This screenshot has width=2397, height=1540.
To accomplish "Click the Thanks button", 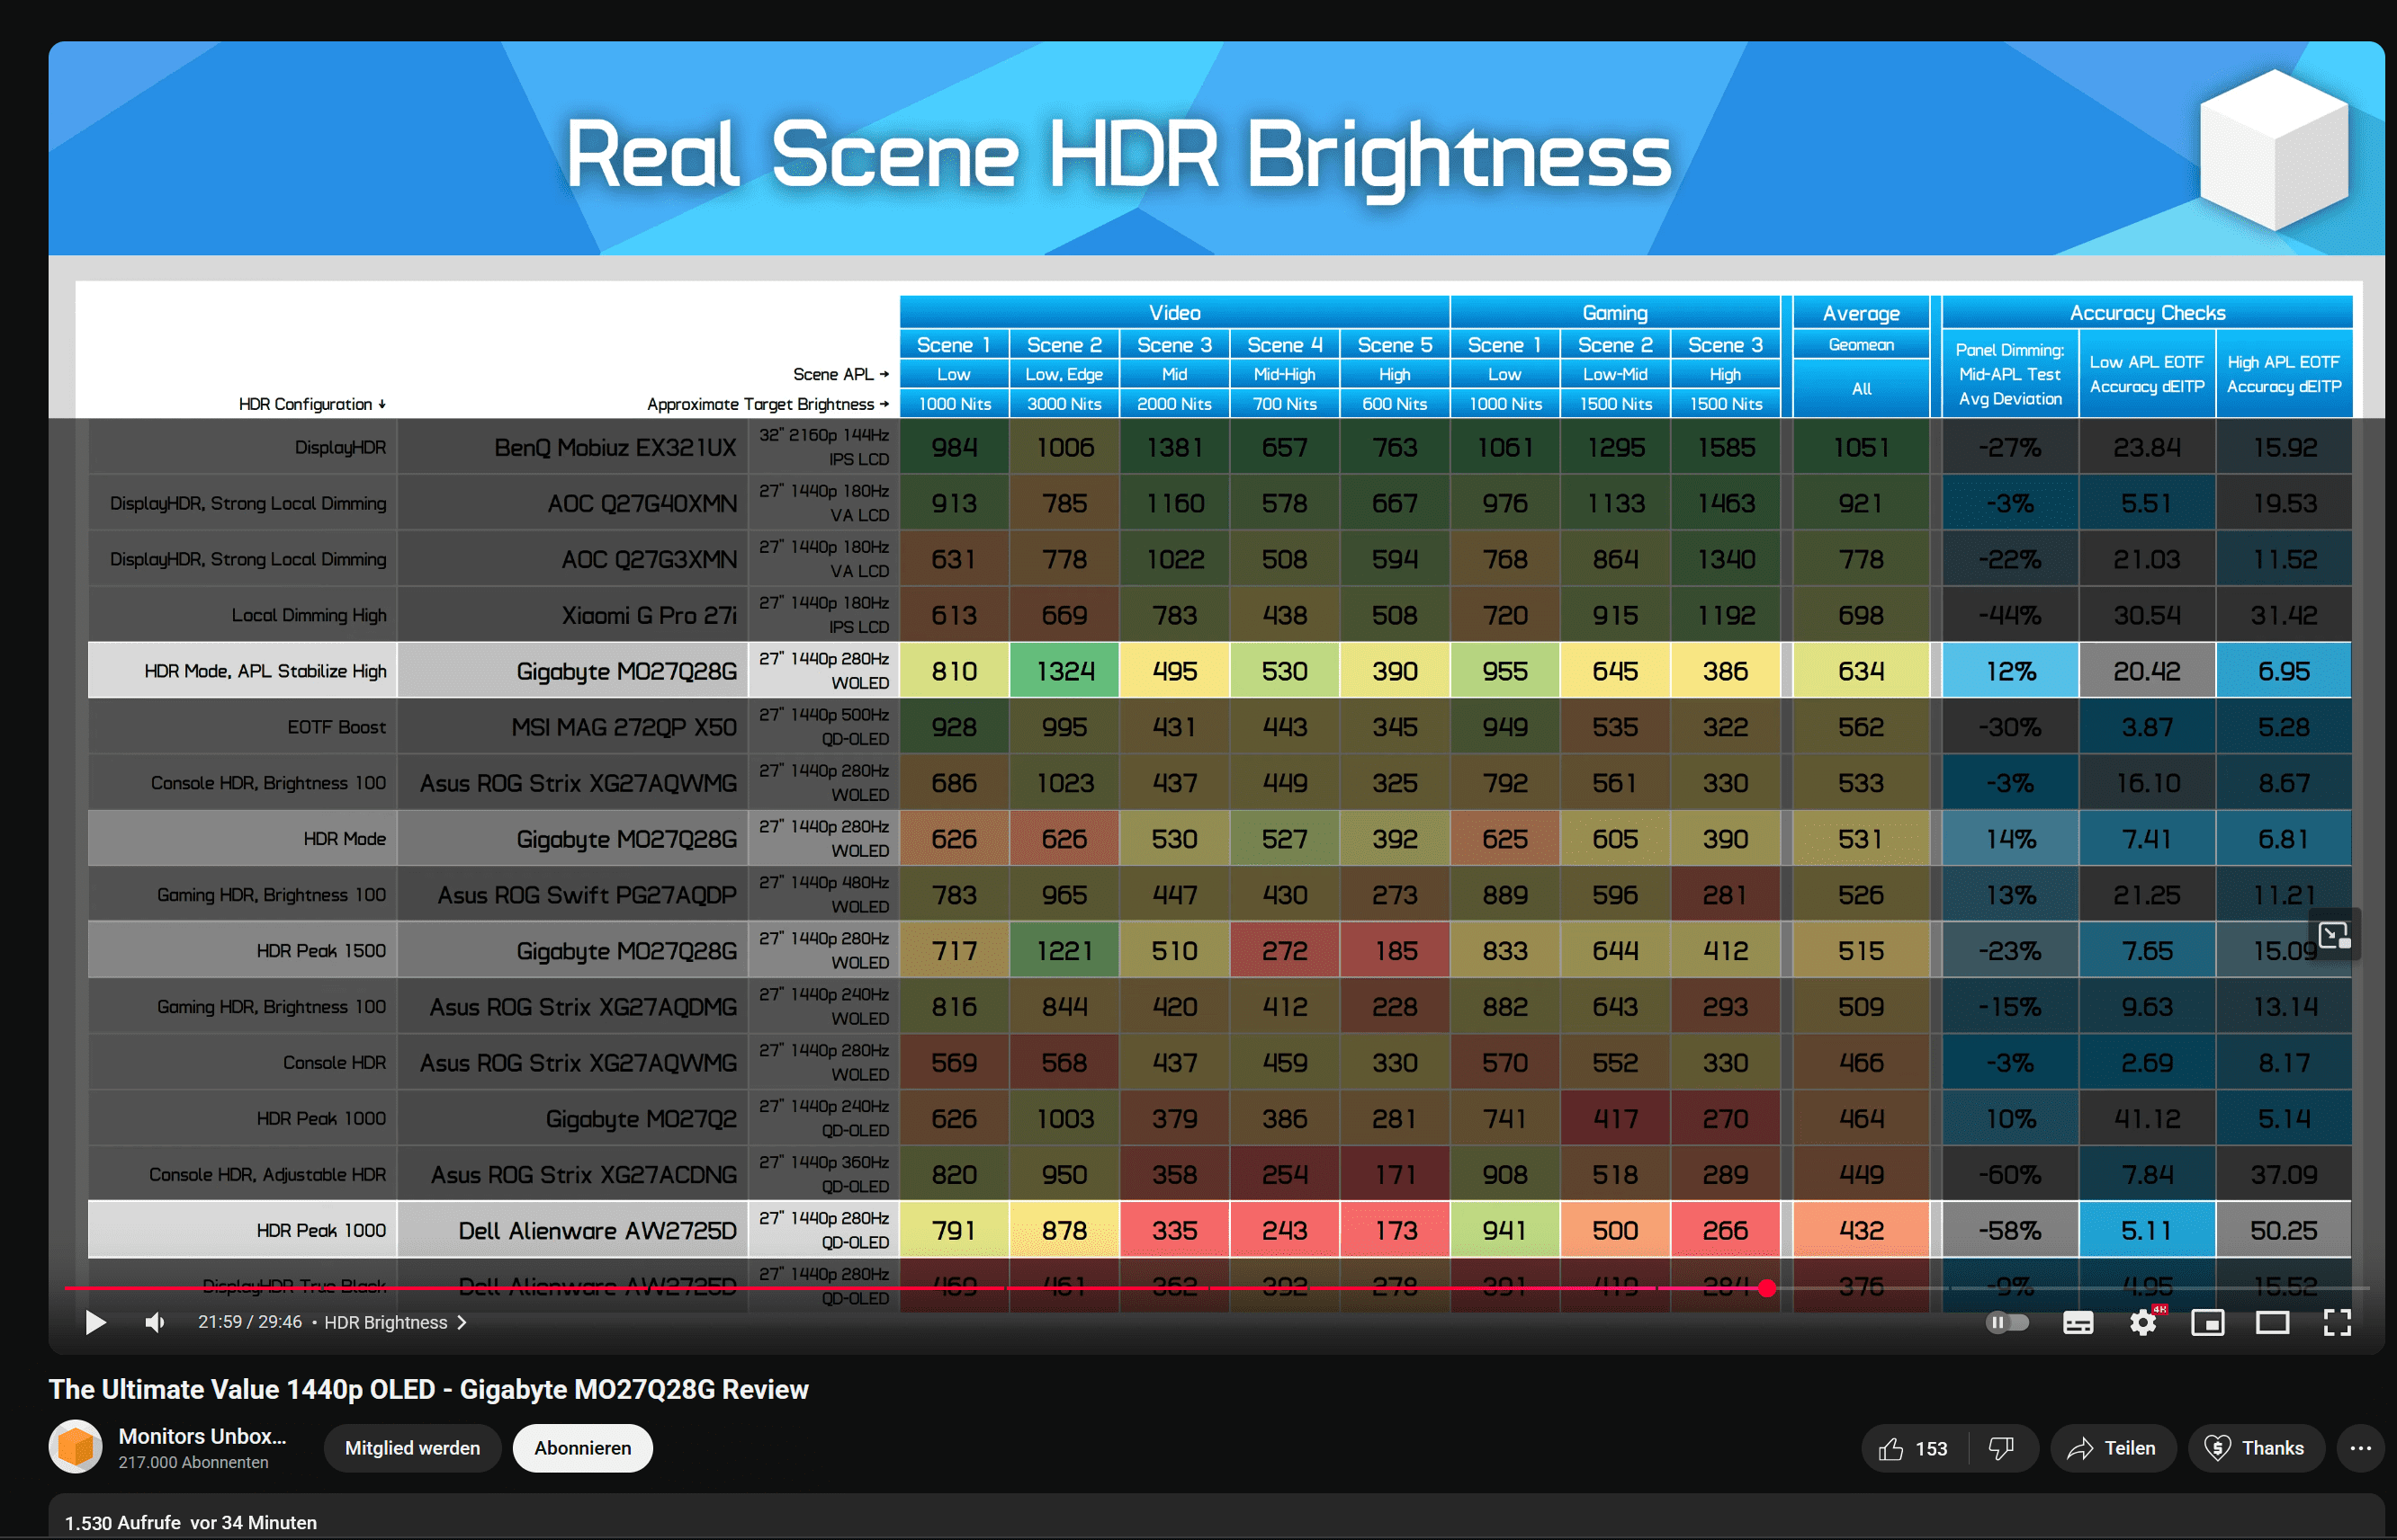I will 2255,1449.
